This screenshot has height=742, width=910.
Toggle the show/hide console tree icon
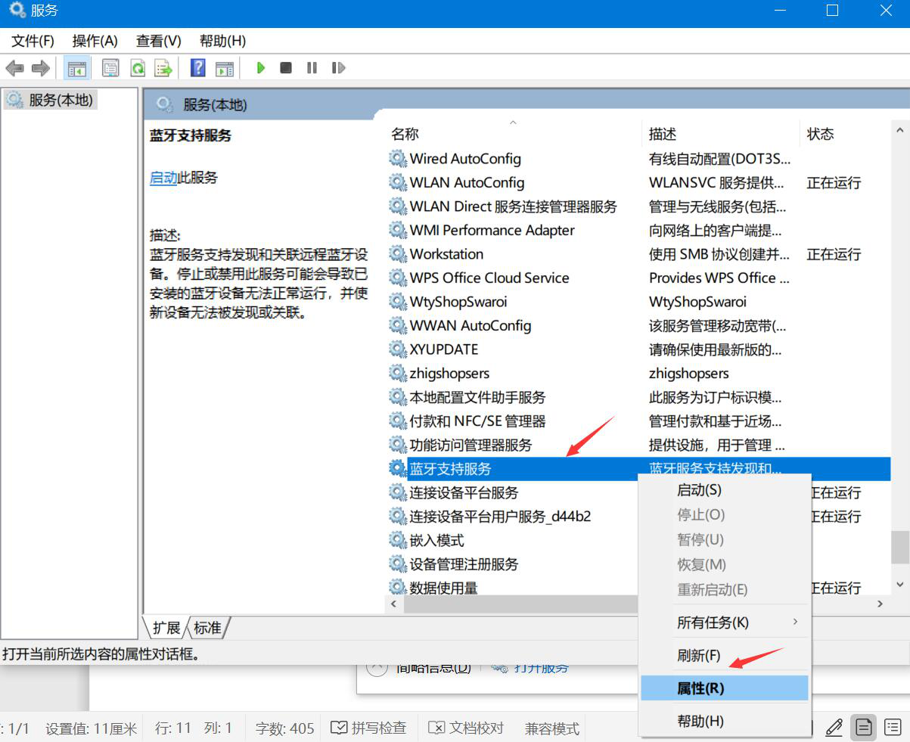click(77, 68)
